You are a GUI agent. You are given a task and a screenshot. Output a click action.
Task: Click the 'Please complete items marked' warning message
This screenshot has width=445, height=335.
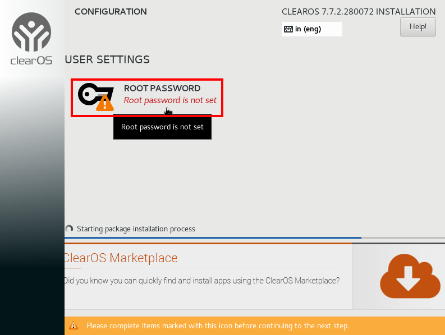(218, 326)
